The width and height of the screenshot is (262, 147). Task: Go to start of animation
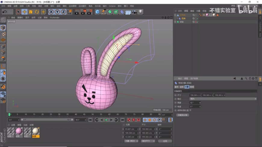(x=90, y=120)
